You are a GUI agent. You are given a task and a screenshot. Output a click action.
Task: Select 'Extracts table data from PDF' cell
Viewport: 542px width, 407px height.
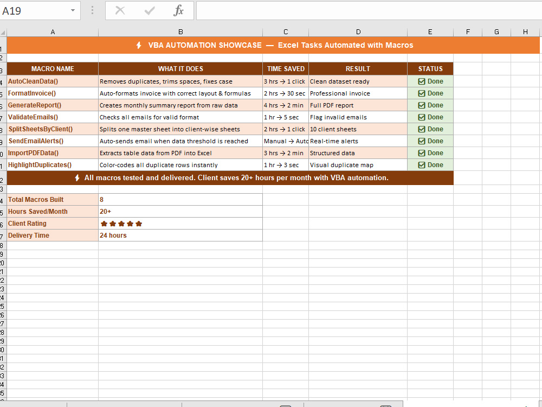coord(180,153)
